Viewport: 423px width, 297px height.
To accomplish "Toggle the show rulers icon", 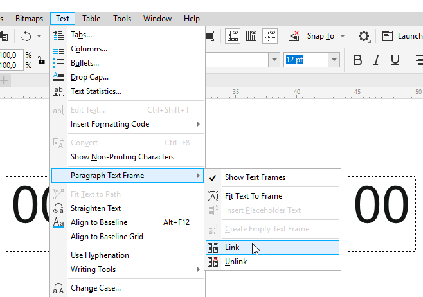I will tap(233, 36).
